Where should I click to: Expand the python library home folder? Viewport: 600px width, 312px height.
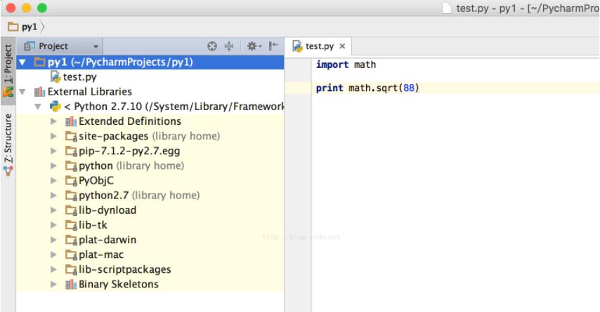click(x=53, y=165)
